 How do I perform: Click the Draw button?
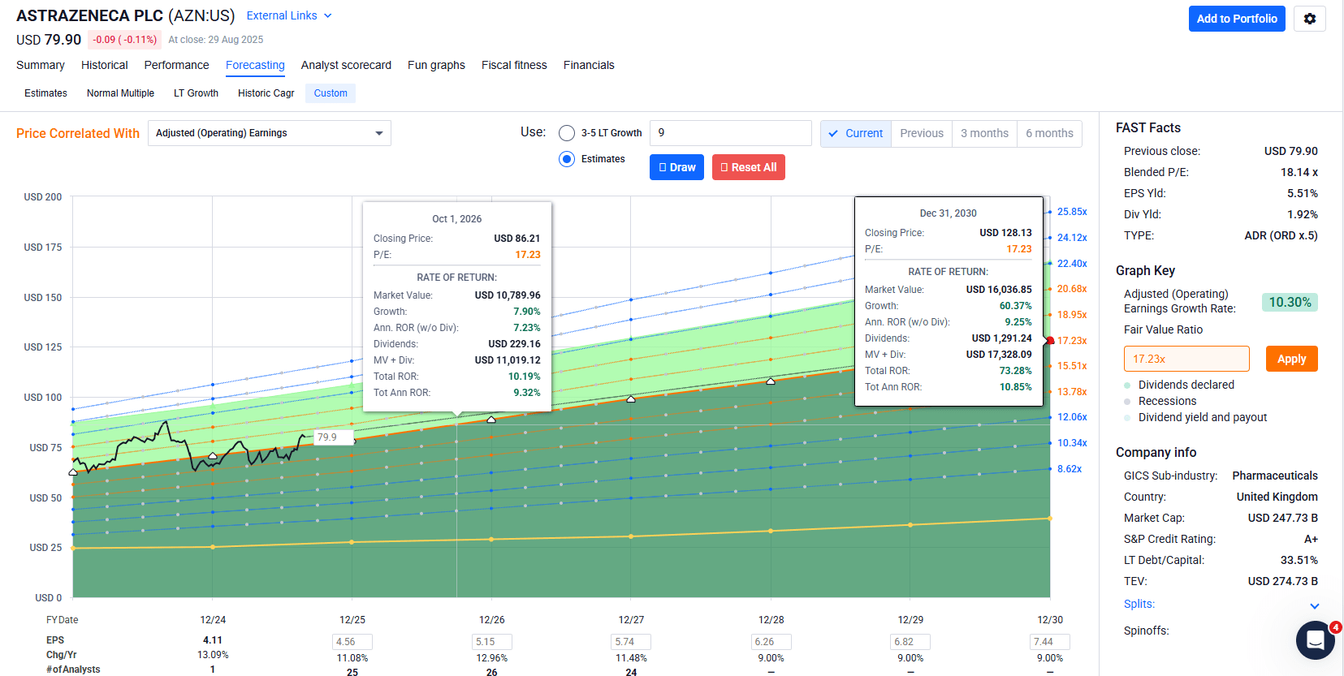click(676, 167)
